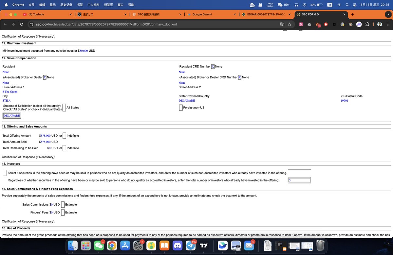Open Discord from the Dock
The width and height of the screenshot is (393, 255).
[178, 245]
